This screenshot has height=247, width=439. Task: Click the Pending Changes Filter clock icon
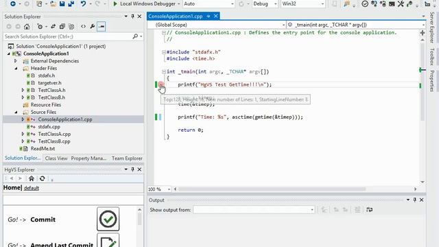pos(40,27)
